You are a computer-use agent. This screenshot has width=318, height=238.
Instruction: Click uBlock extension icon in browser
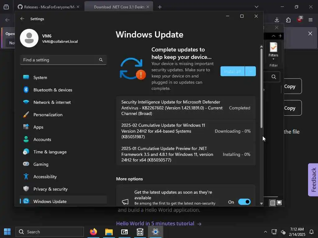pyautogui.click(x=300, y=20)
